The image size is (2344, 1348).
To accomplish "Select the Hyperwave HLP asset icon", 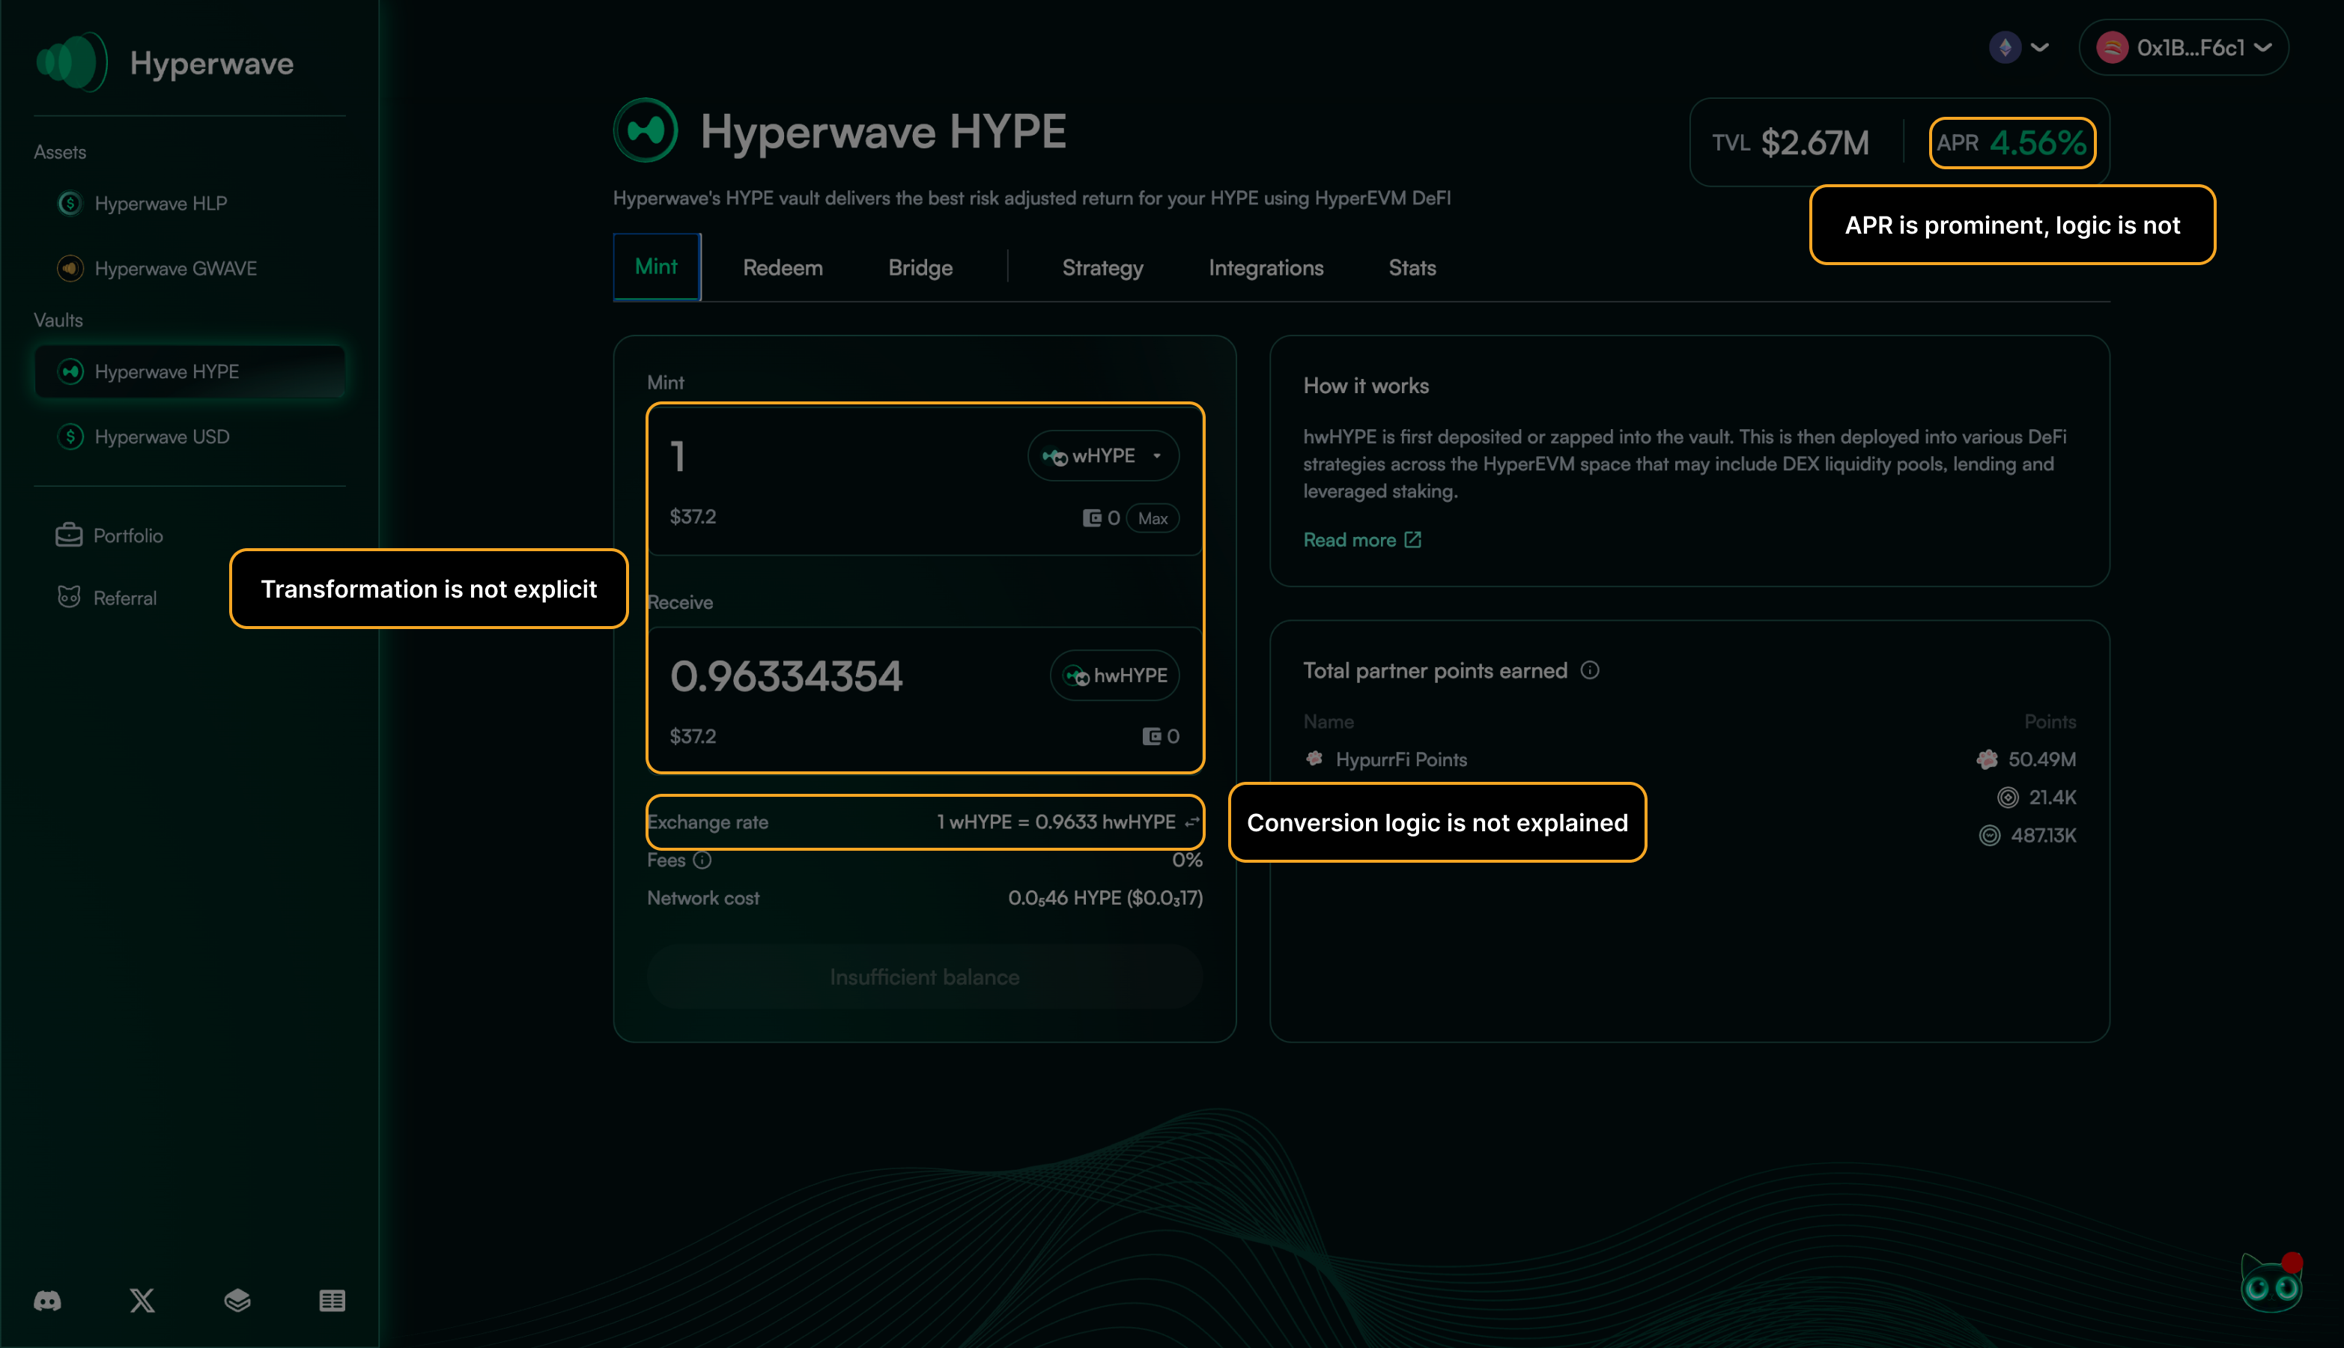I will (x=70, y=203).
